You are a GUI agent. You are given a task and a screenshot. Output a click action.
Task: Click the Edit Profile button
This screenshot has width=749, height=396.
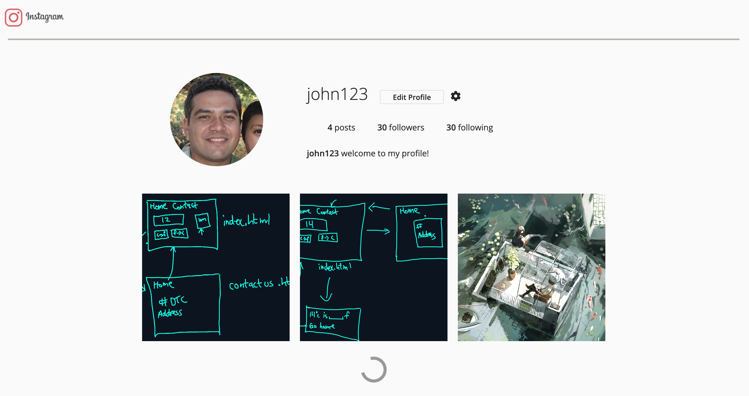coord(412,97)
